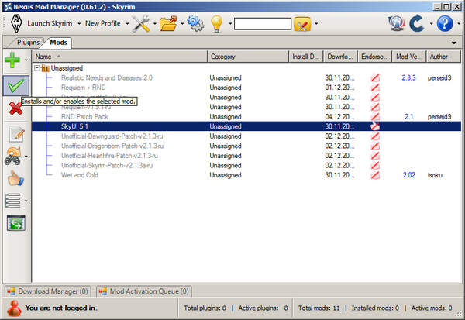
Task: Sort list by the Category column header
Action: (248, 57)
